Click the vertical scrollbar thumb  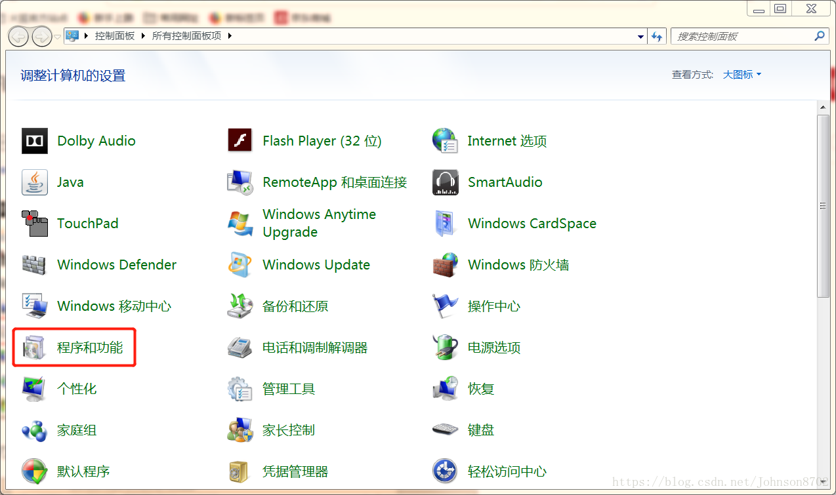[823, 205]
